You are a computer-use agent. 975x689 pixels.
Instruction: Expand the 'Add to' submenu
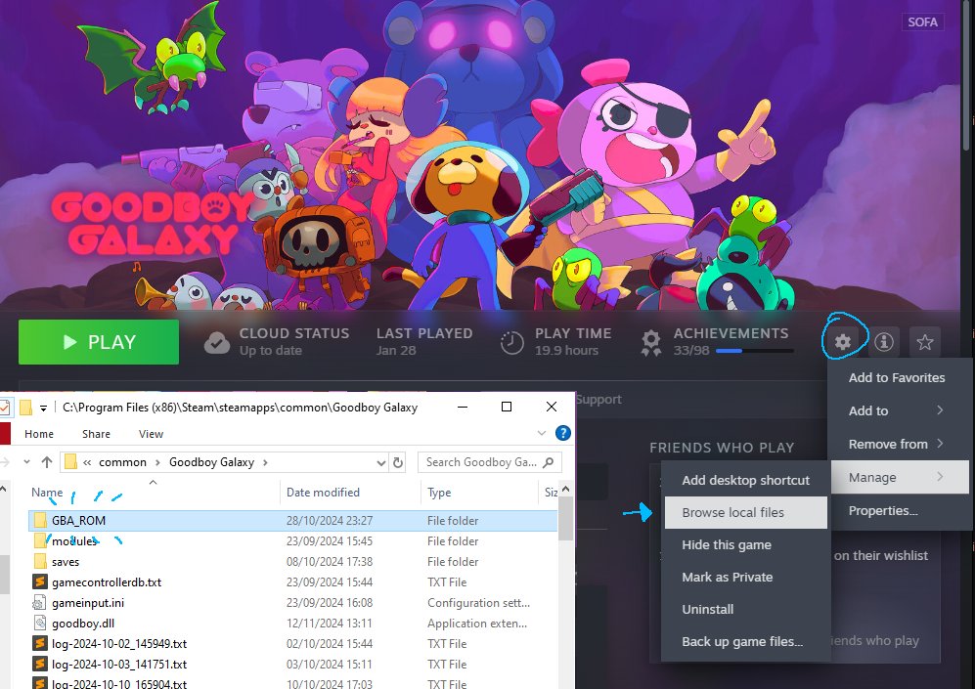pyautogui.click(x=940, y=410)
